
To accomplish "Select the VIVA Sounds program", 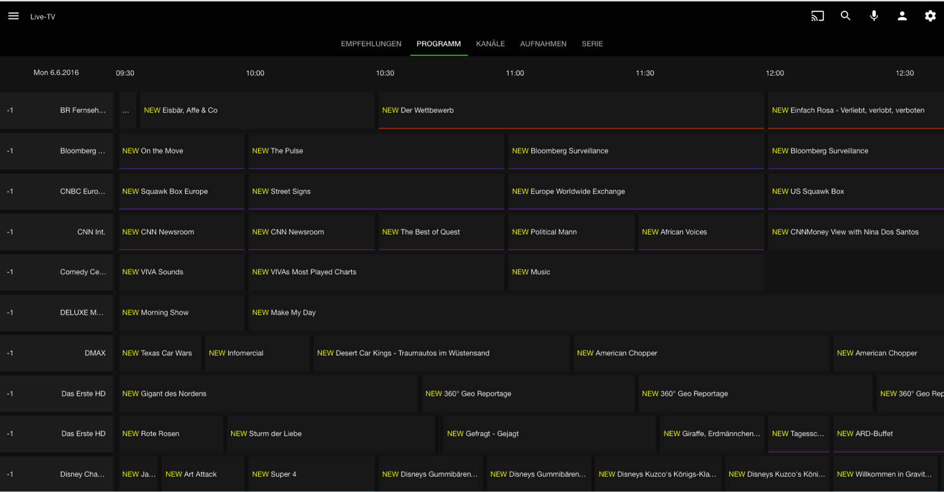I will 182,272.
